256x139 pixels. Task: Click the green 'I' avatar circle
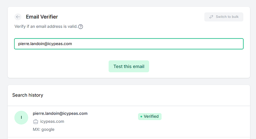click(21, 118)
